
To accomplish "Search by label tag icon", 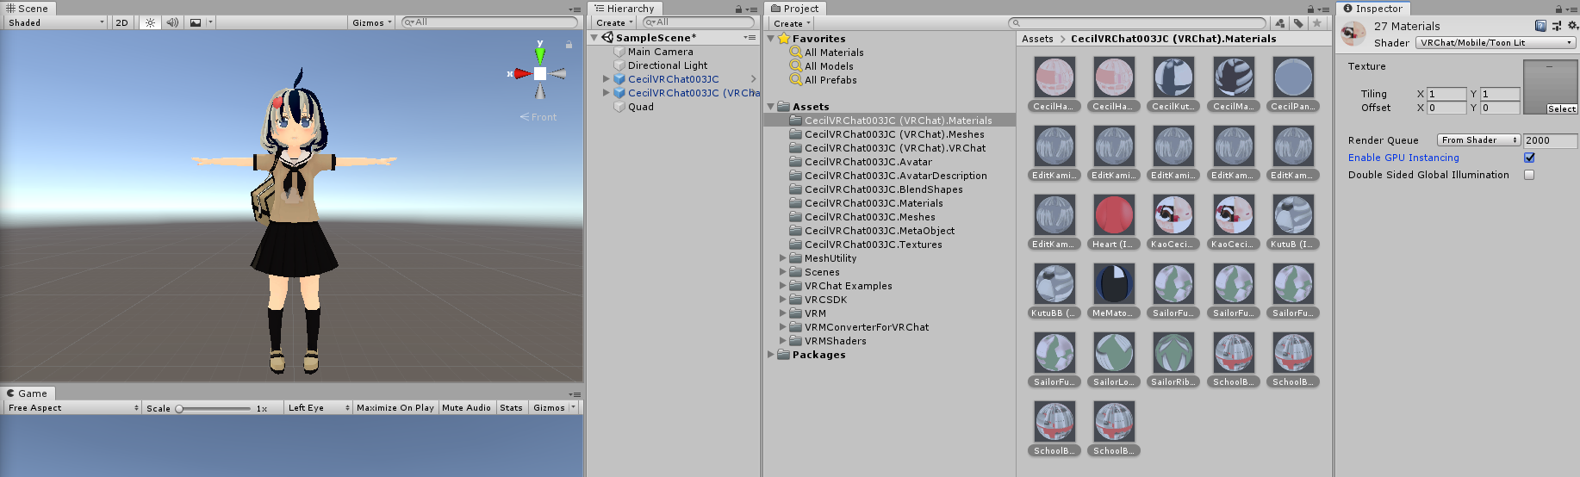I will point(1298,23).
